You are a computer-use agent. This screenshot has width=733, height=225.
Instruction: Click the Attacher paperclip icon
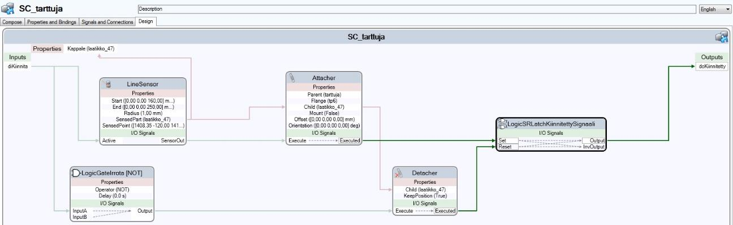(x=293, y=78)
